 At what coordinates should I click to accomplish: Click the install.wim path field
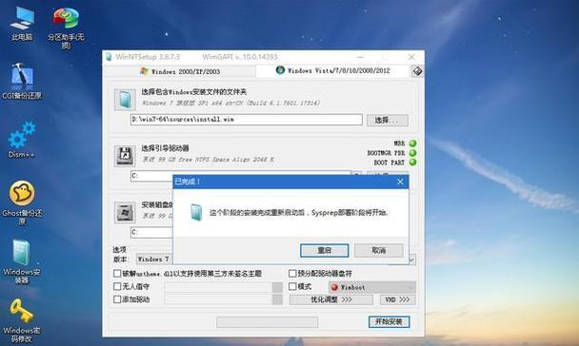(247, 120)
